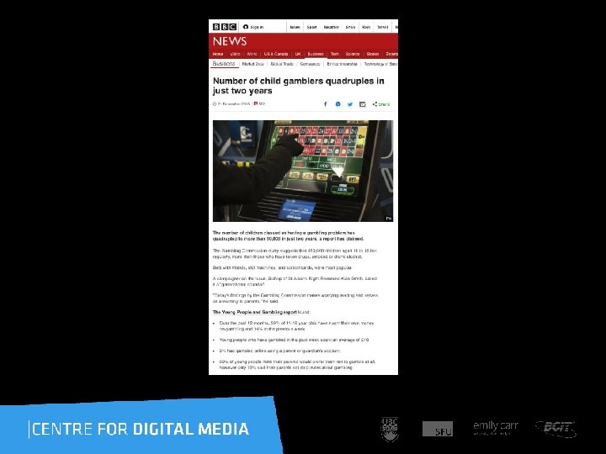Viewport: 606px width, 454px height.
Task: Click the UBC logo in footer
Action: [x=390, y=429]
